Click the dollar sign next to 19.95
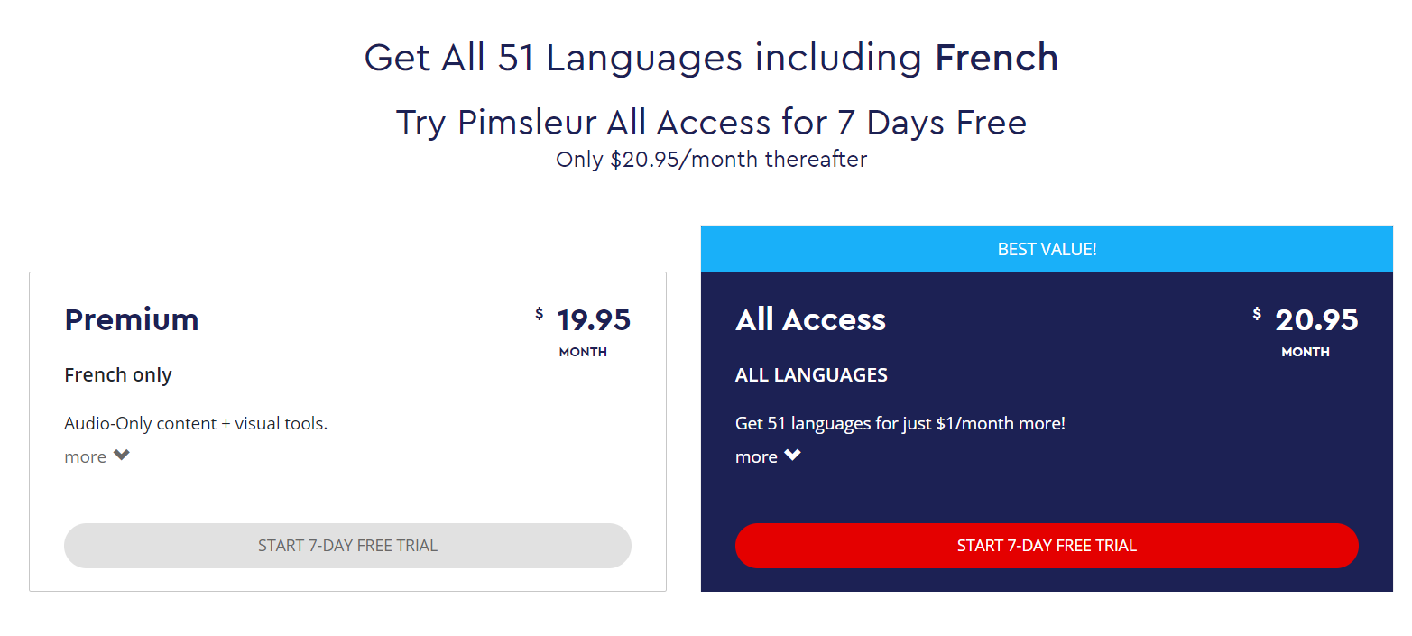This screenshot has height=636, width=1412. click(540, 313)
